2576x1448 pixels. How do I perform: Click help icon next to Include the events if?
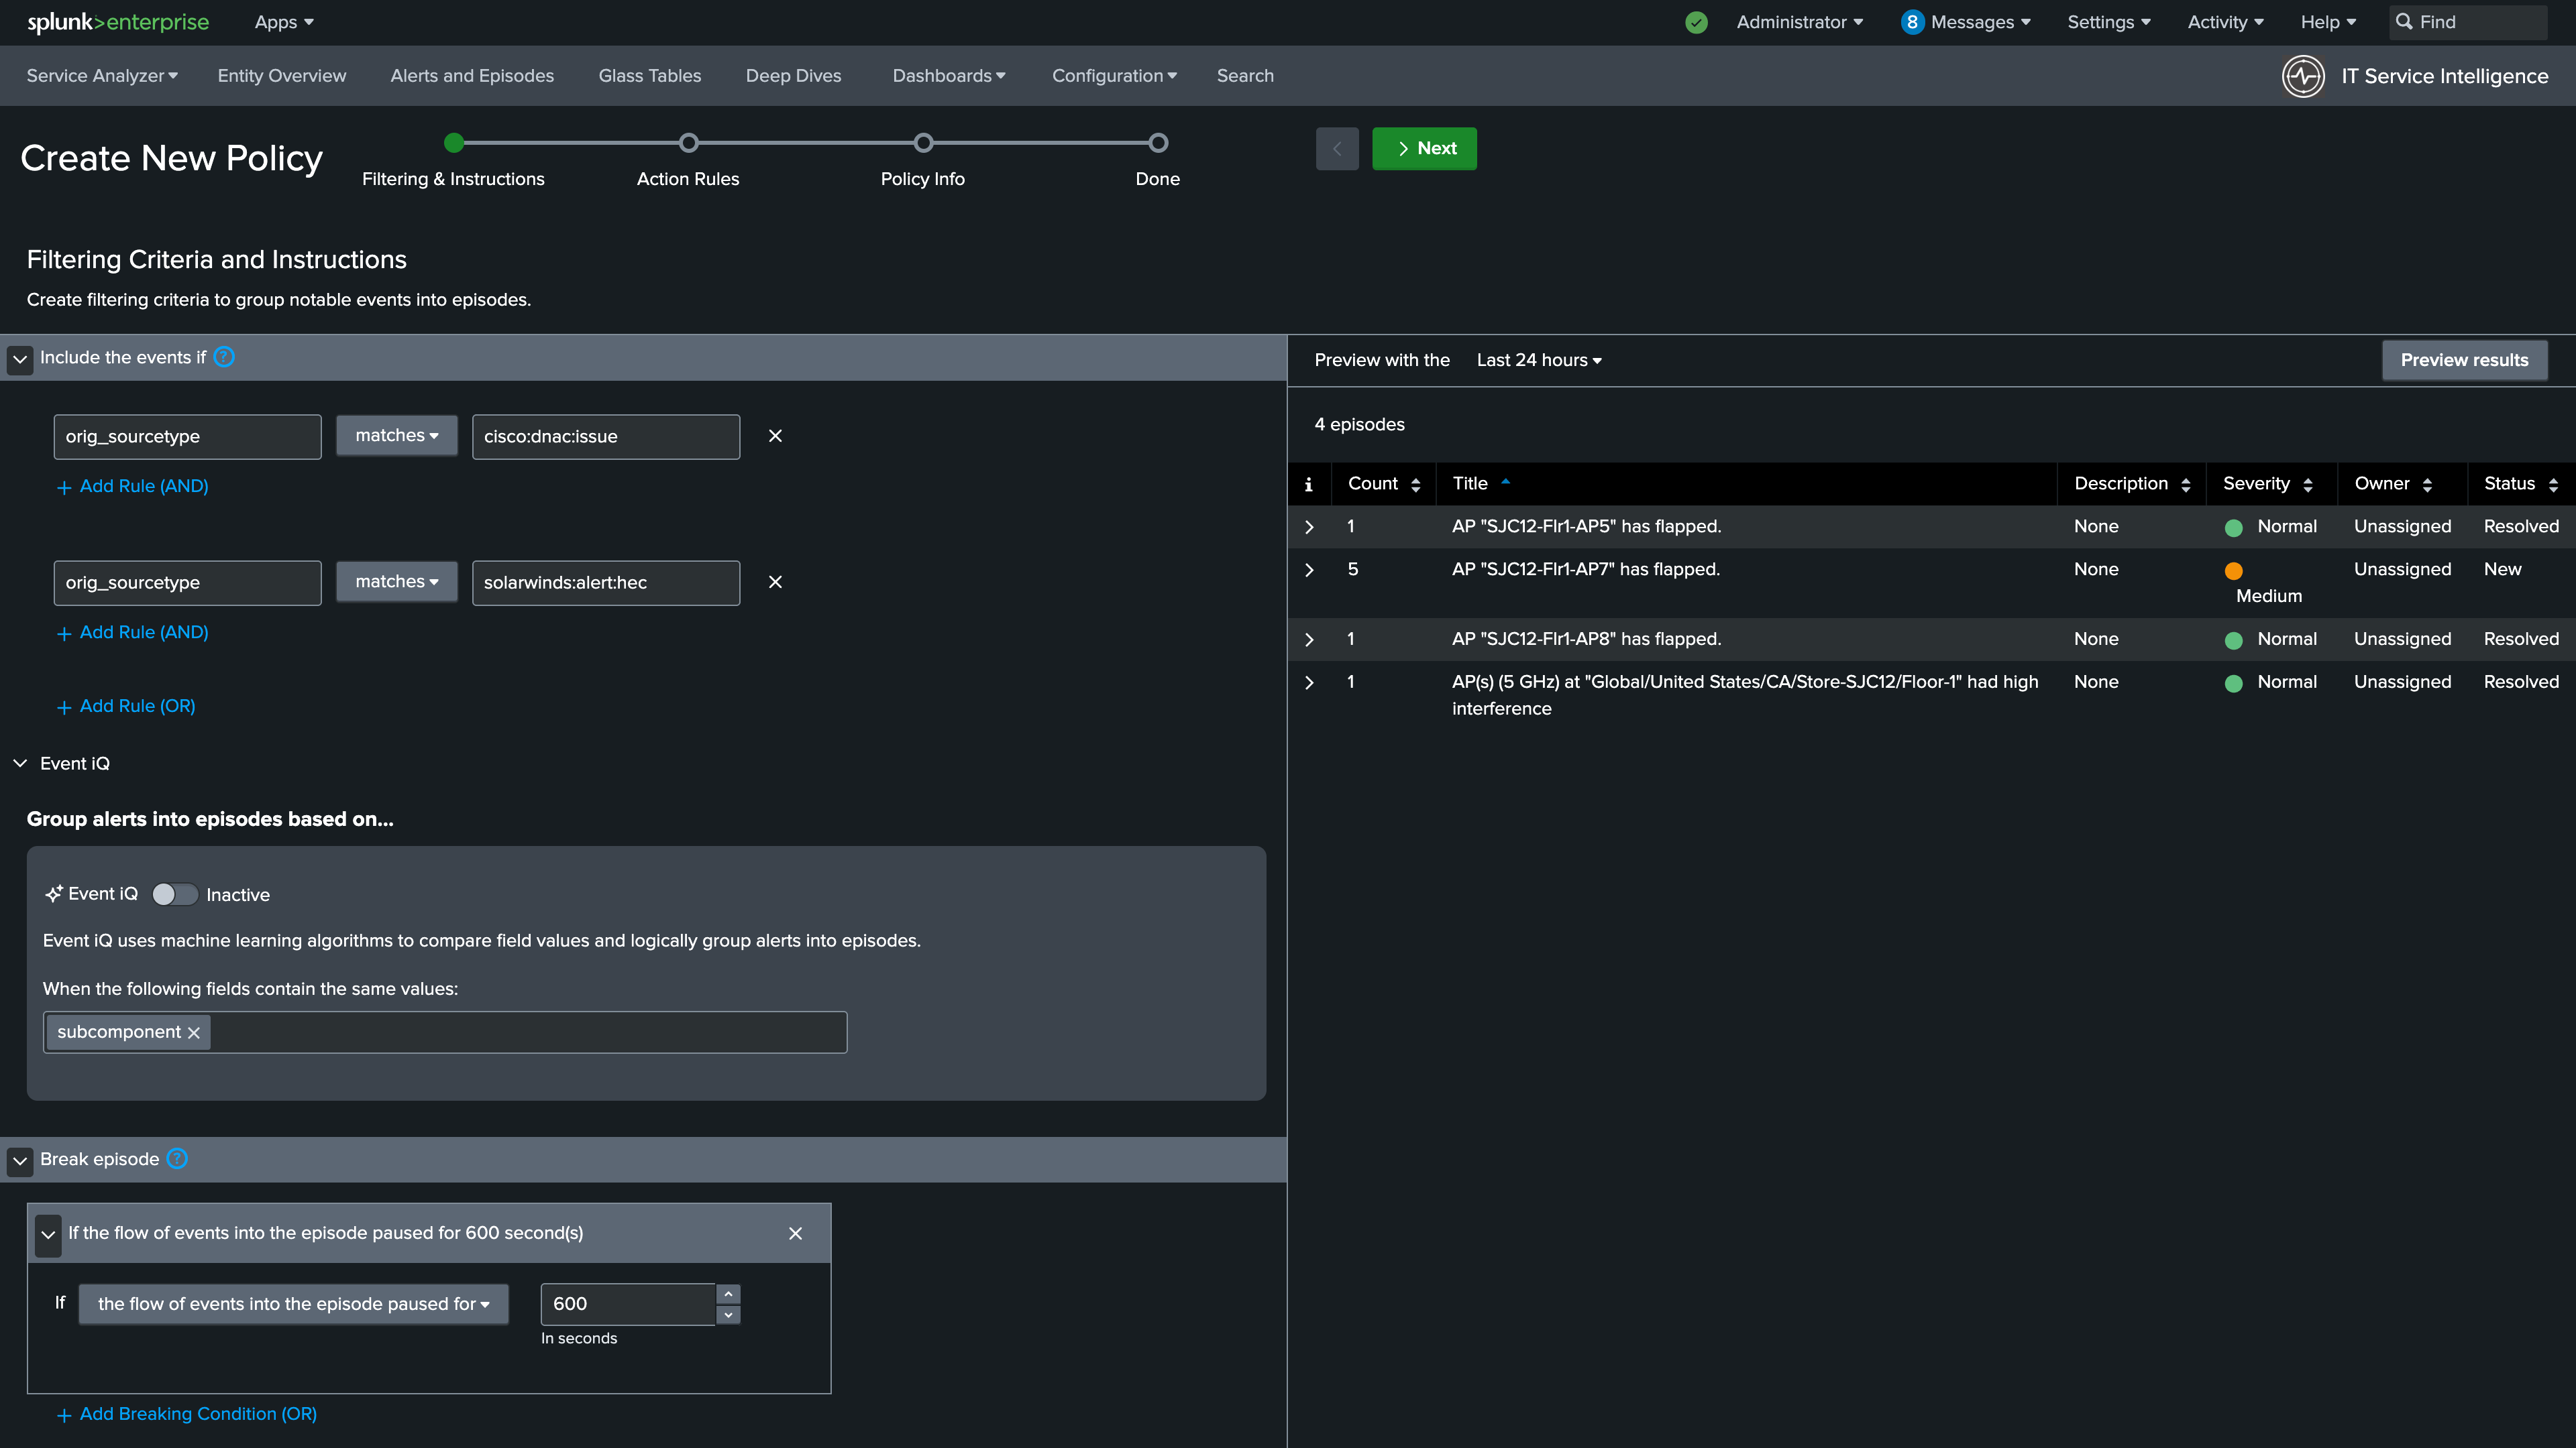224,357
